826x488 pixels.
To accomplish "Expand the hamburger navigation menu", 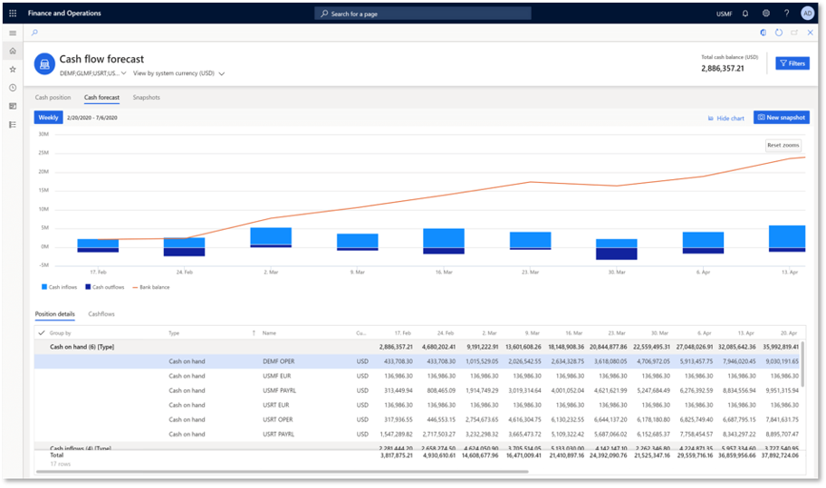I will pos(13,33).
